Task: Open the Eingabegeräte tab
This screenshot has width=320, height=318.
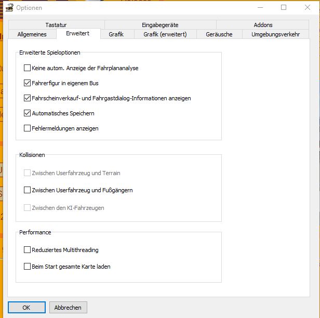Action: point(160,25)
